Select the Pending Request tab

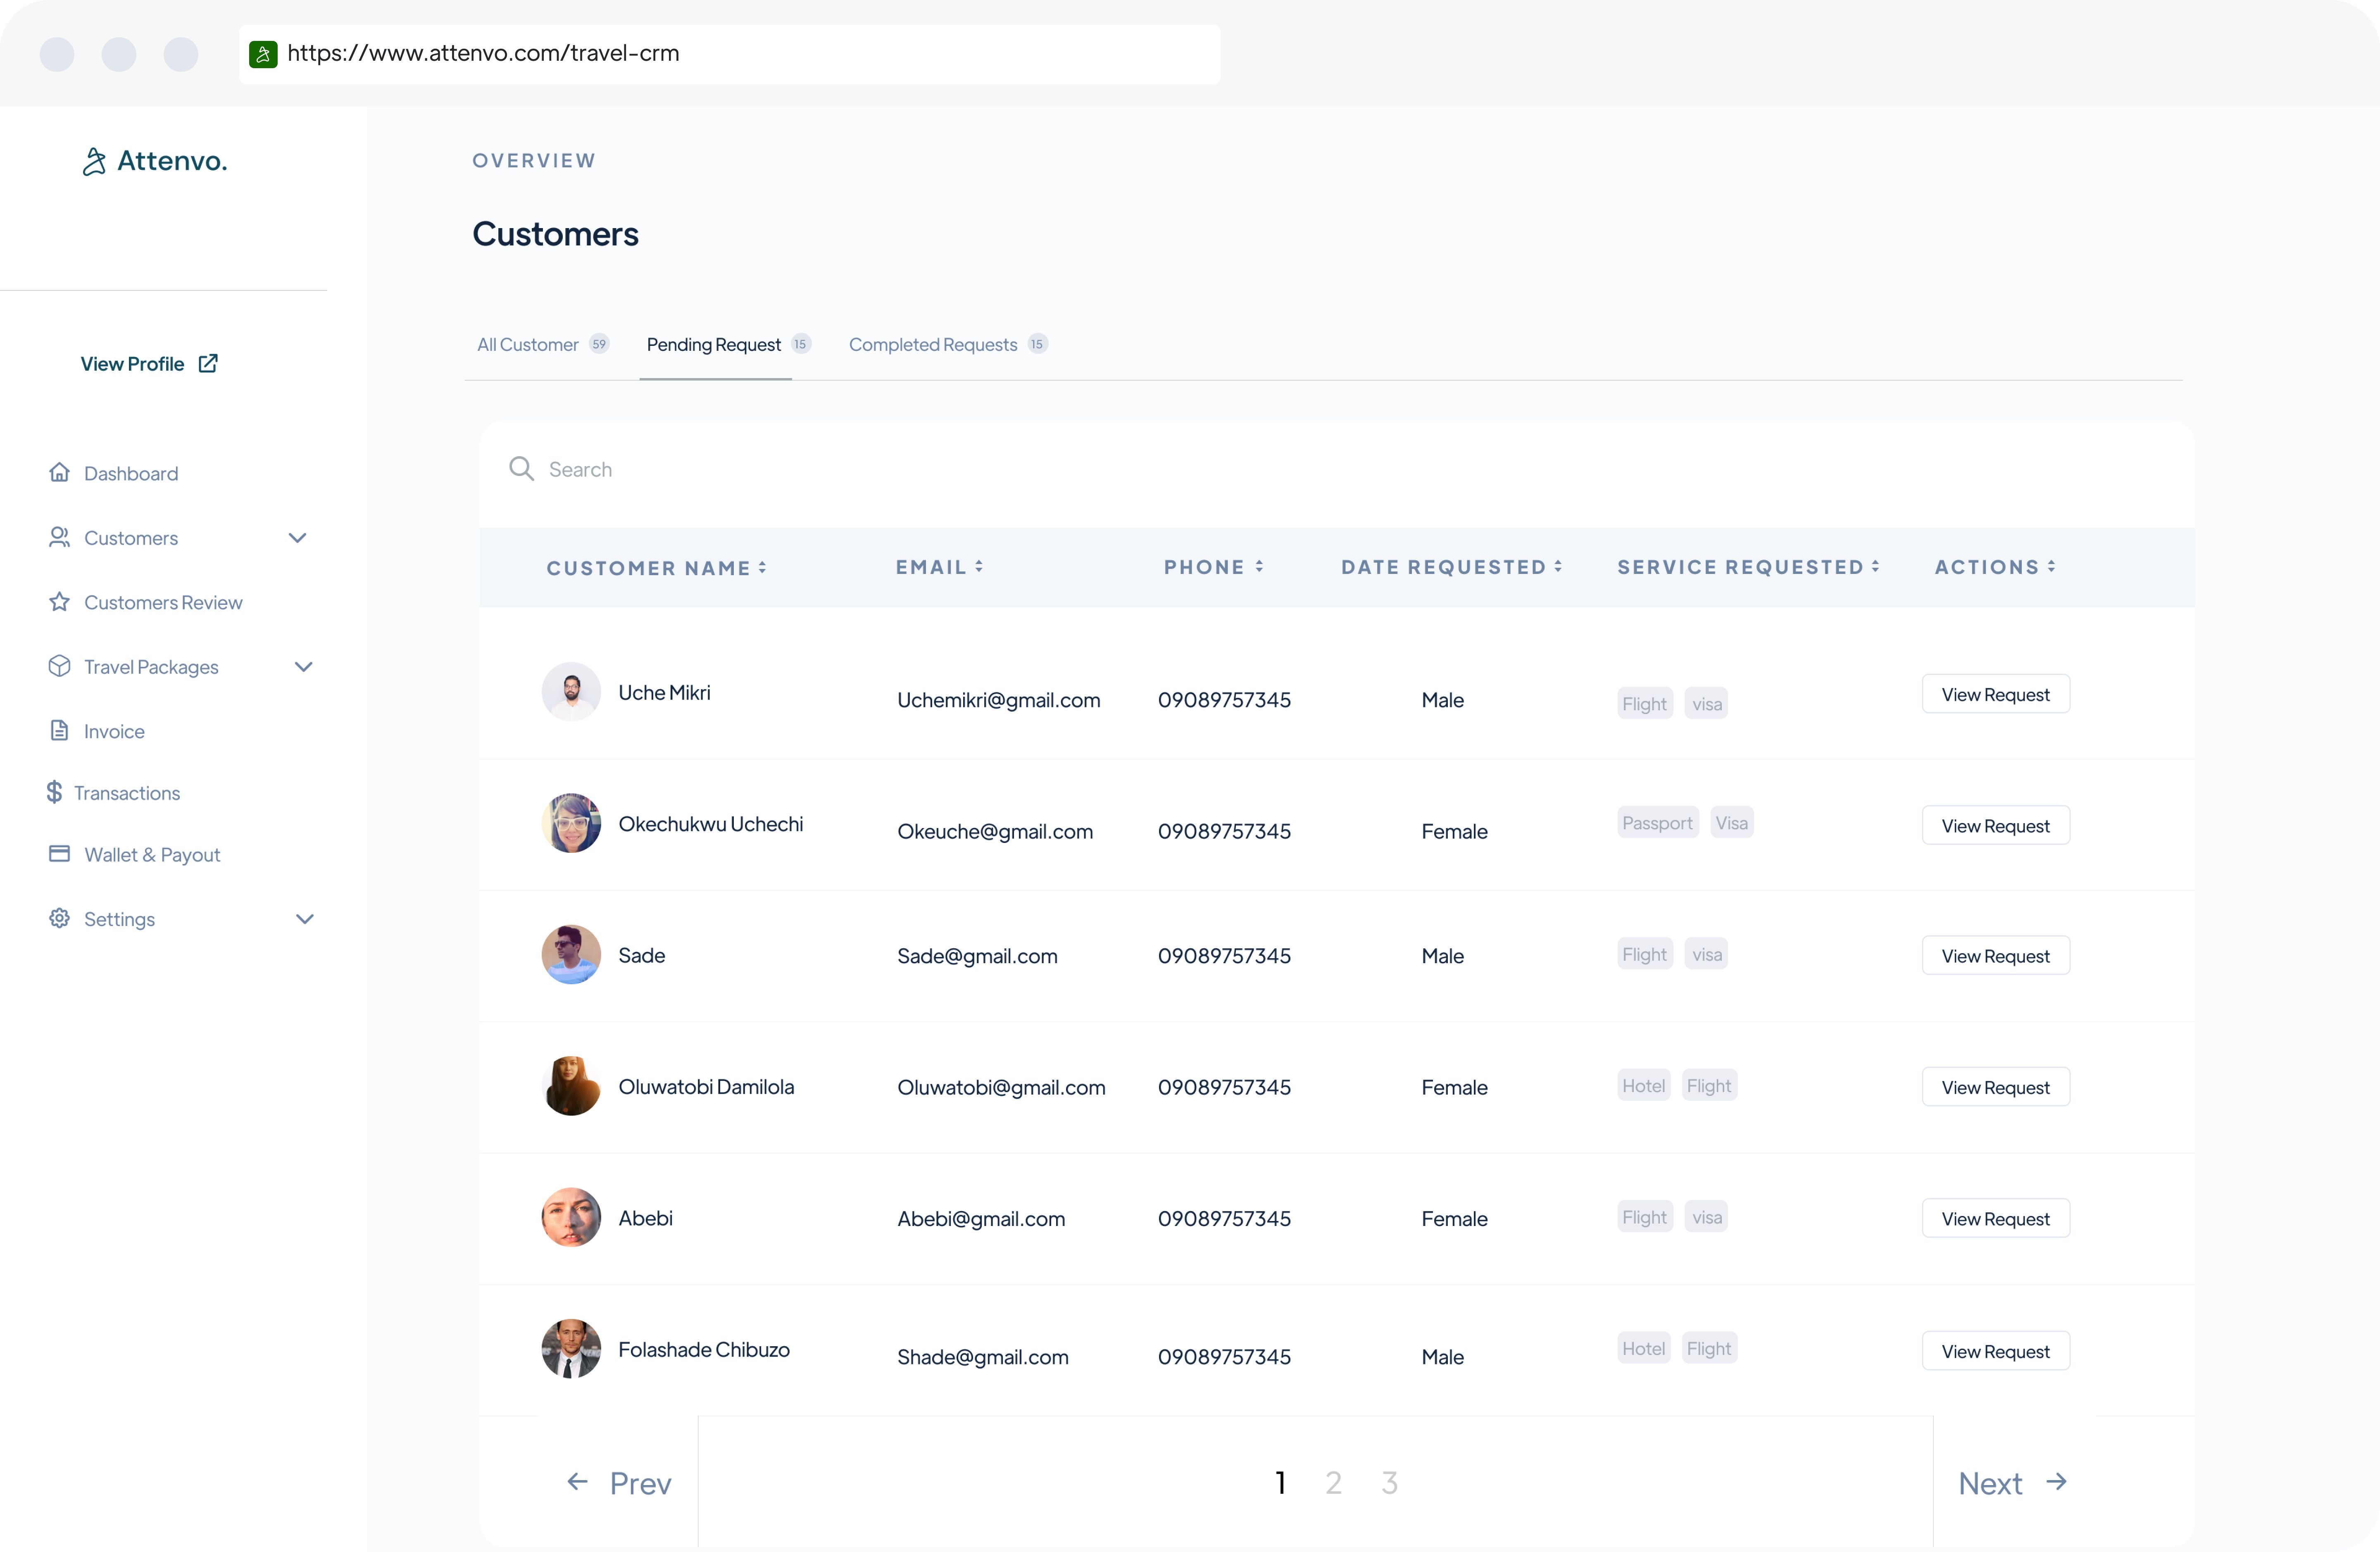(x=728, y=344)
